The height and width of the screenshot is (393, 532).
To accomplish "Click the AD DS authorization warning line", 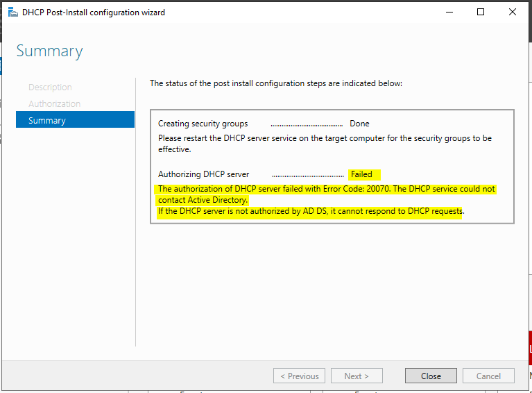I will click(311, 211).
